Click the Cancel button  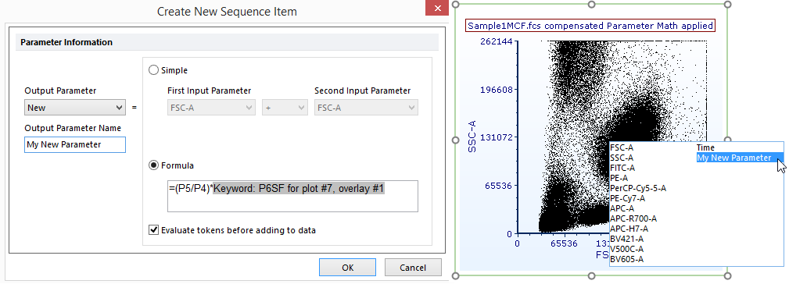(413, 268)
